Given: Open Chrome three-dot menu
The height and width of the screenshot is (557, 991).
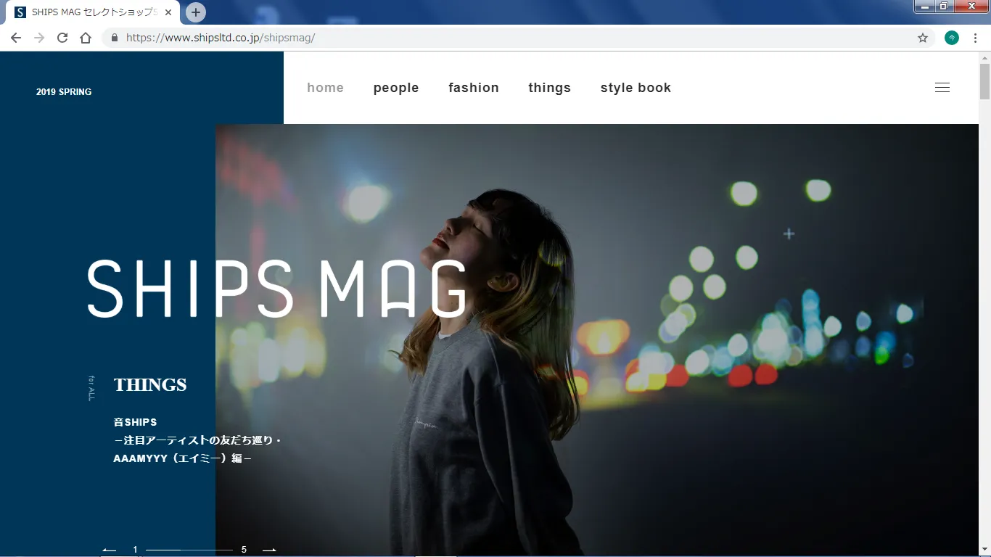Looking at the screenshot, I should [x=975, y=38].
